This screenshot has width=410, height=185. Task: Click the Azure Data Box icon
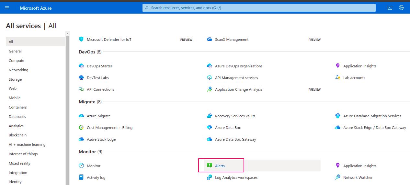pos(210,127)
